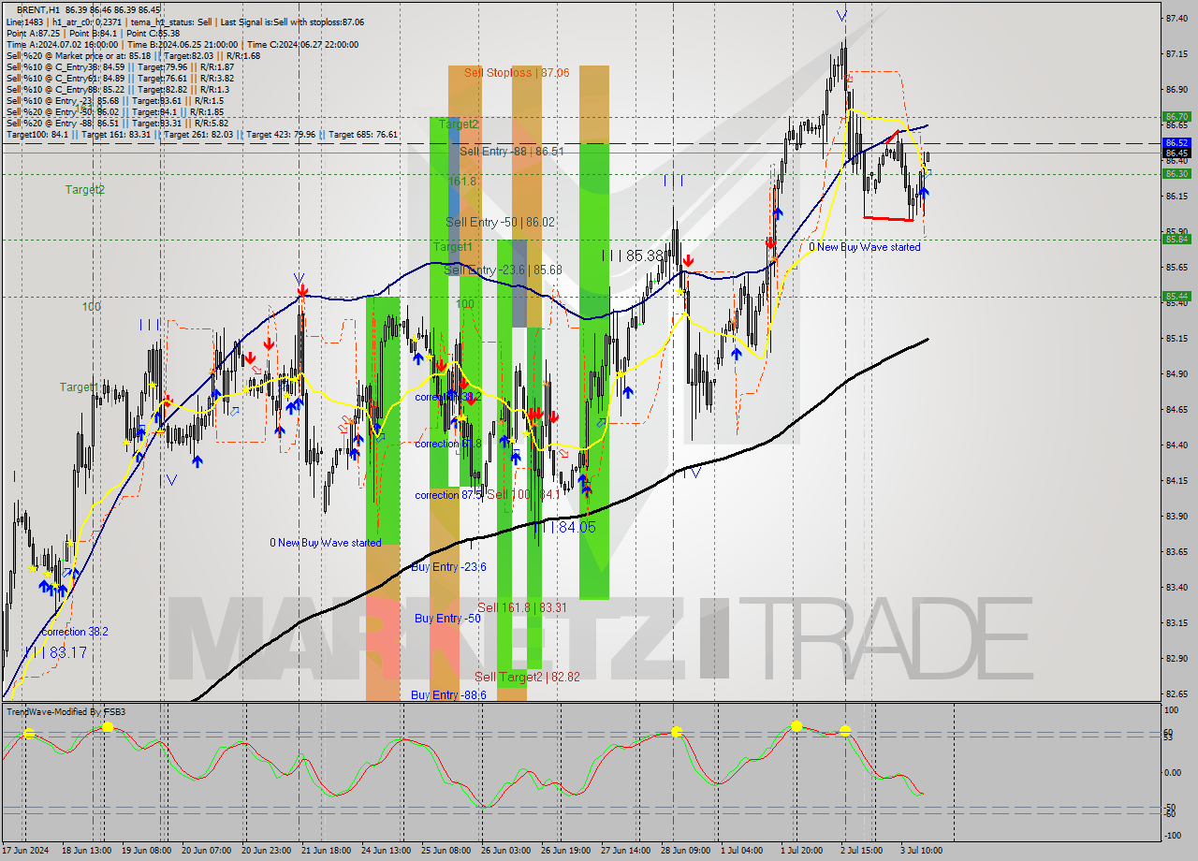Click the '28 Jun 09:00' time axis label
The width and height of the screenshot is (1198, 861).
[x=685, y=850]
